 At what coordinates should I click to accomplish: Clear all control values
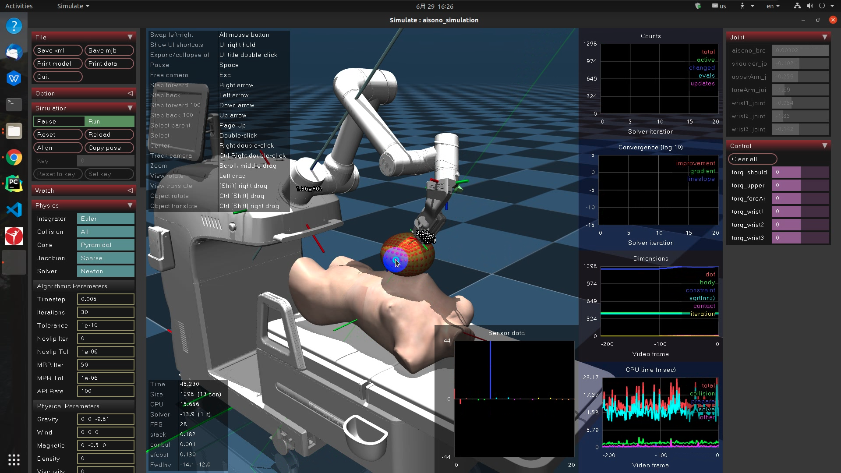(753, 159)
